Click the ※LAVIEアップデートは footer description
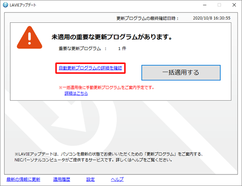242x186 pixels. click(109, 157)
